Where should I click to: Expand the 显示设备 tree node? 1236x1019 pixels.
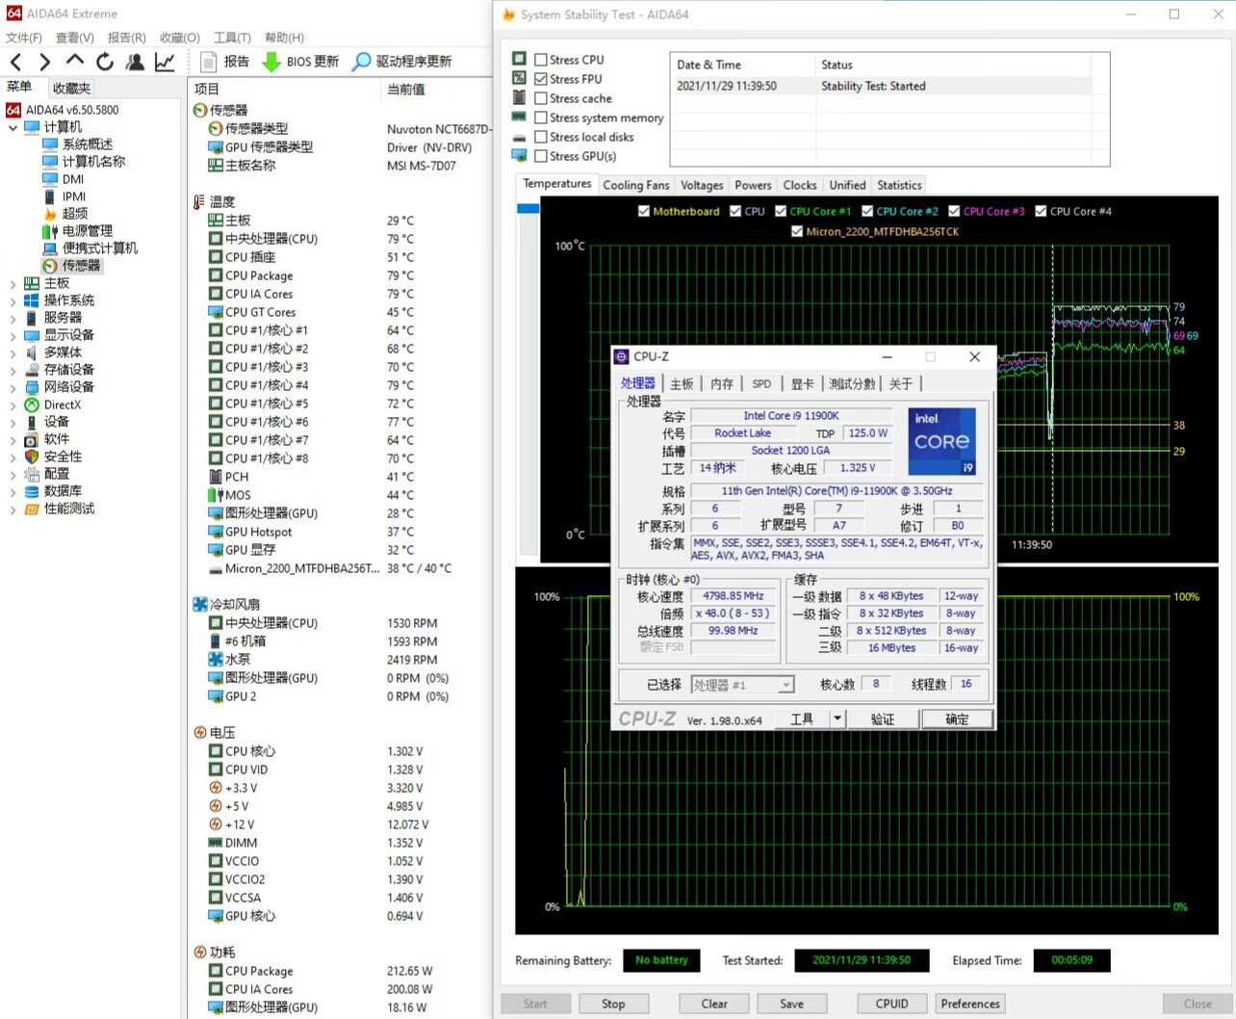point(13,335)
